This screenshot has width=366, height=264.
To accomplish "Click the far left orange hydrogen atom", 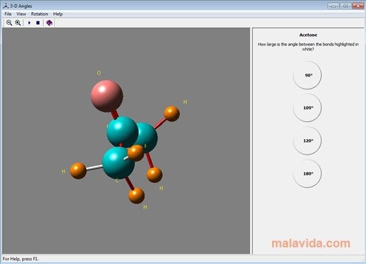I will point(79,171).
